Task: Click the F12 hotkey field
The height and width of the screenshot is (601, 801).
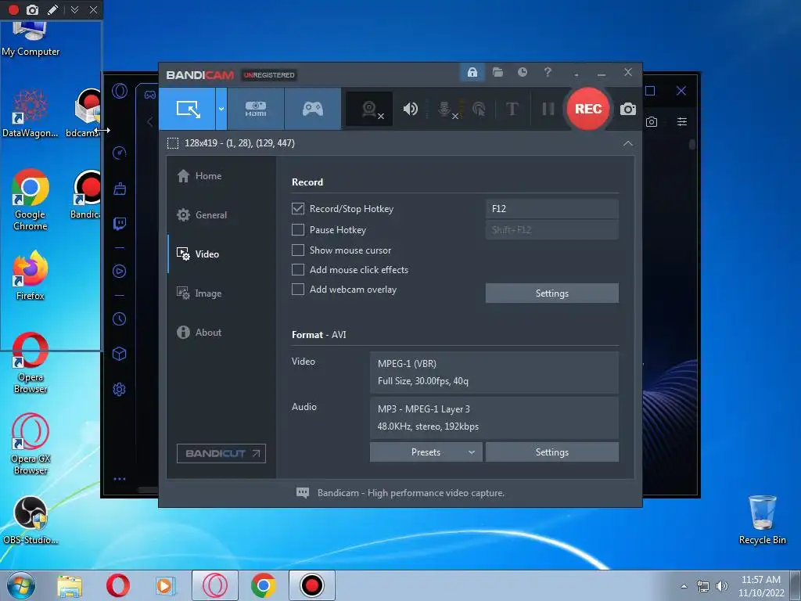Action: [551, 208]
